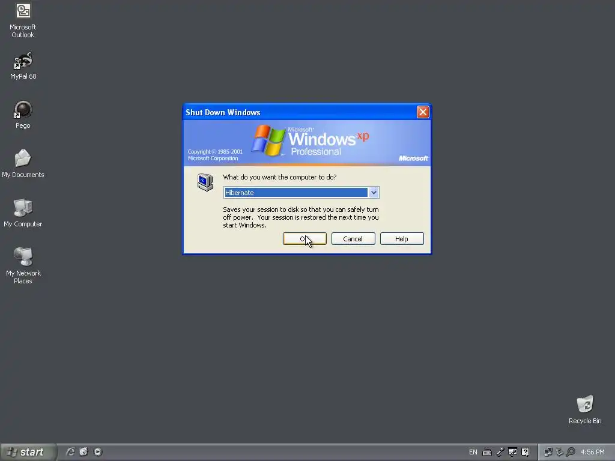Click the microphone icon in language bar
The height and width of the screenshot is (461, 615).
(x=500, y=452)
